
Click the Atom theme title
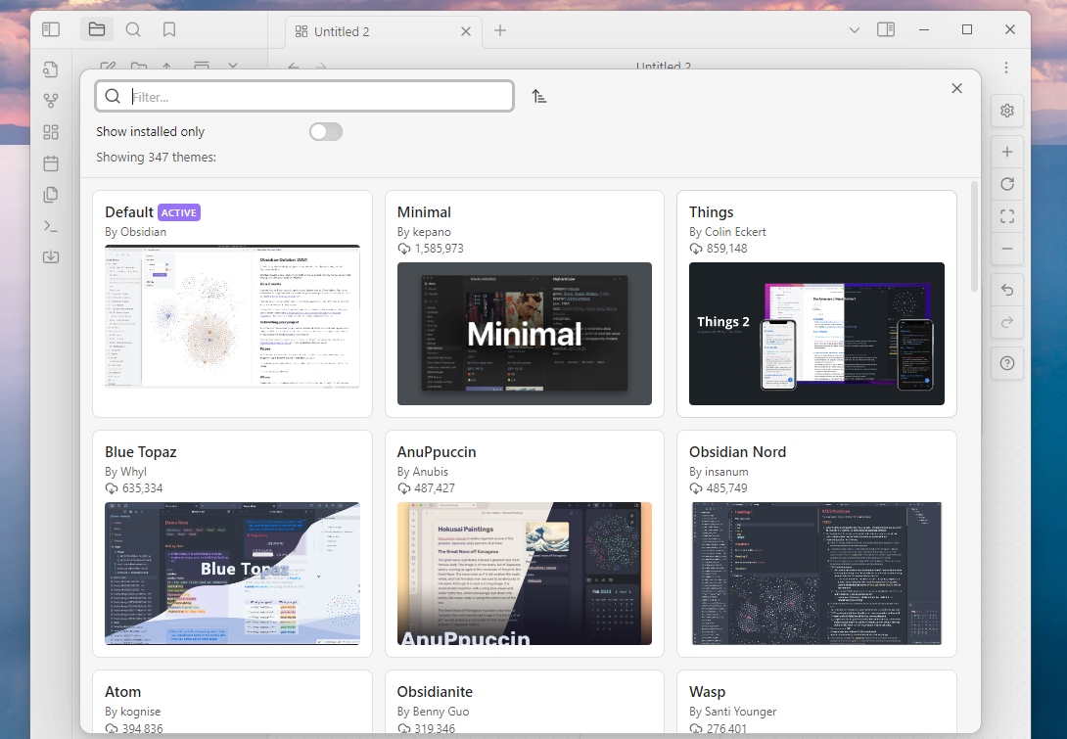click(123, 691)
